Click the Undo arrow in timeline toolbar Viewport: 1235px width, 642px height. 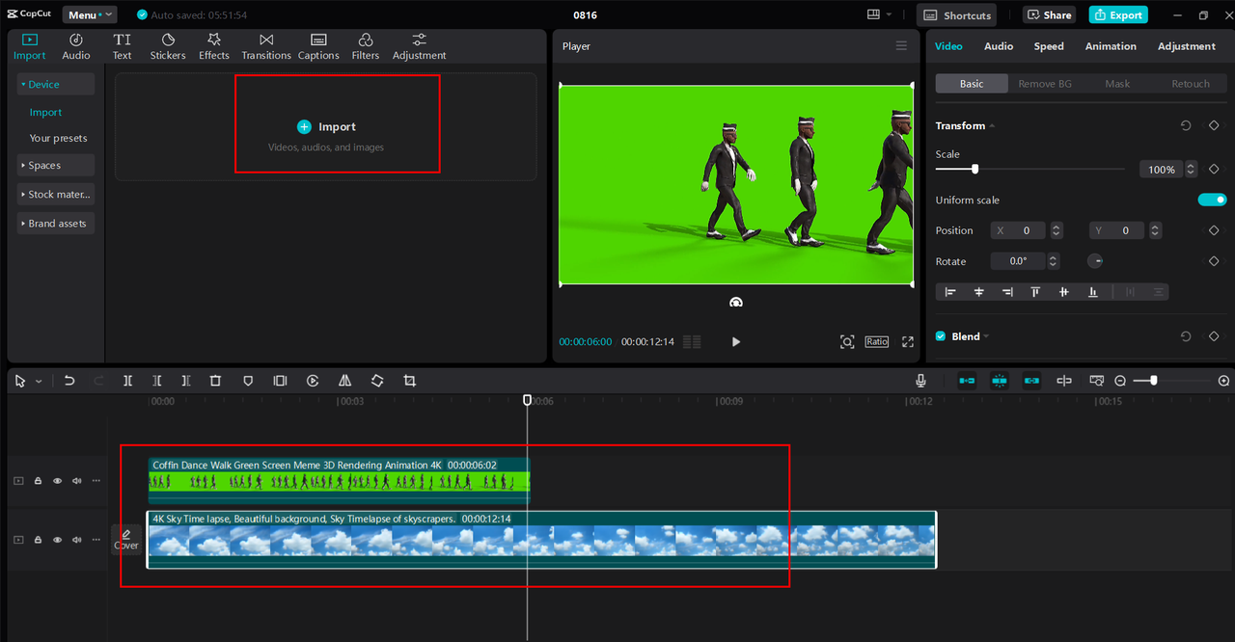click(x=69, y=381)
